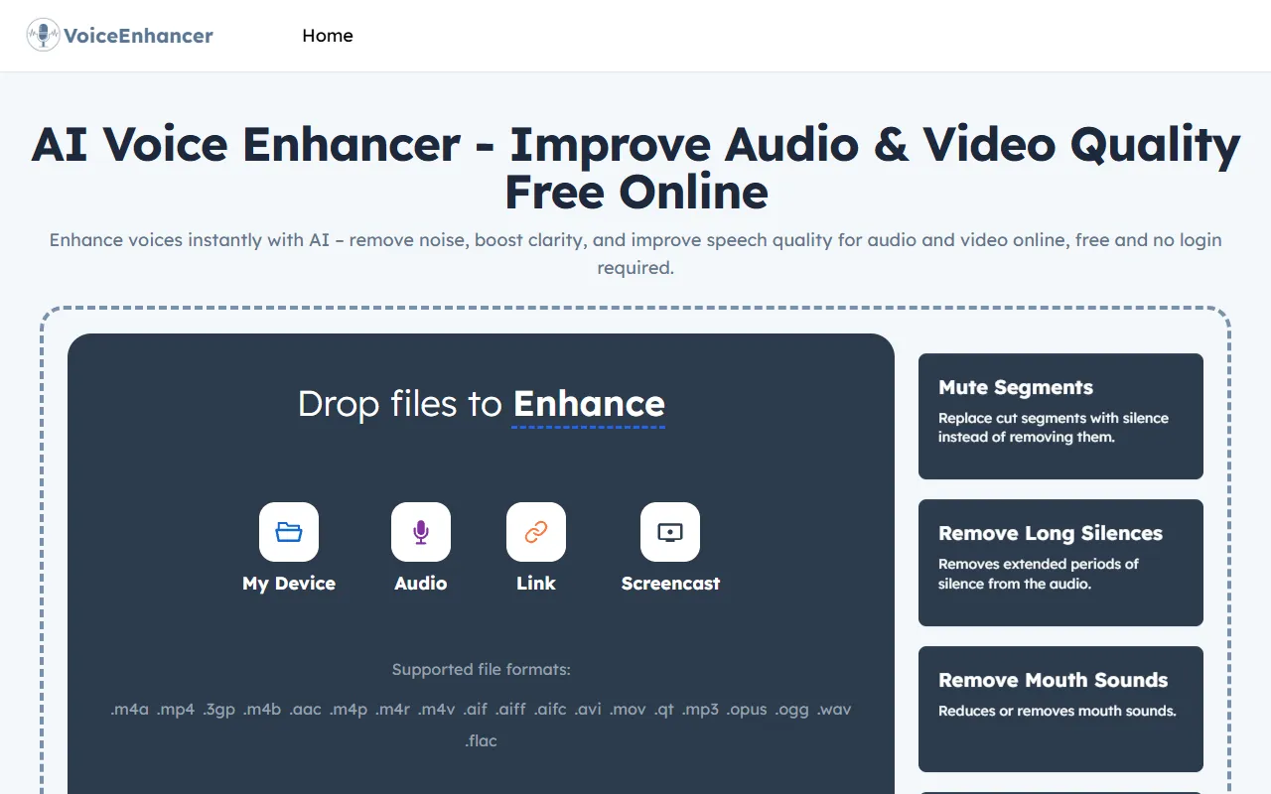Click the "Supported file formats:" caption

point(482,670)
